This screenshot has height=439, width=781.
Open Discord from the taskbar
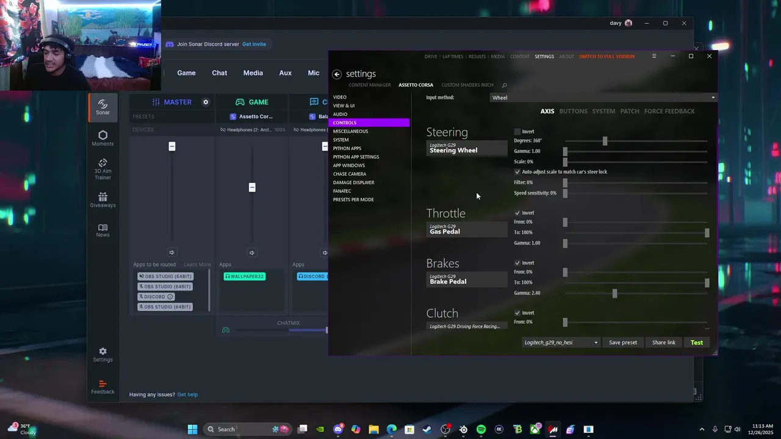(338, 429)
